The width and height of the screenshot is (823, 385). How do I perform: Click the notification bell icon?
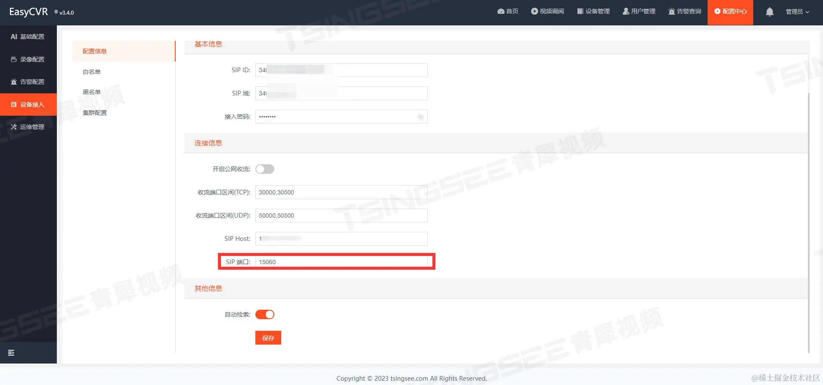(x=770, y=12)
